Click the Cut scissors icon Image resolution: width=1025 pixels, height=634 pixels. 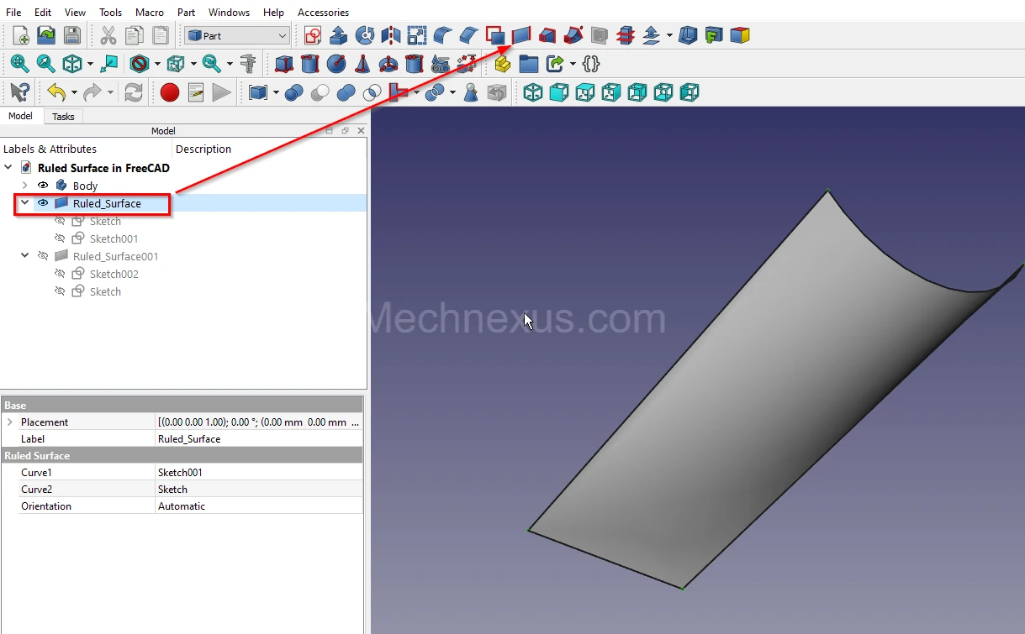[108, 35]
